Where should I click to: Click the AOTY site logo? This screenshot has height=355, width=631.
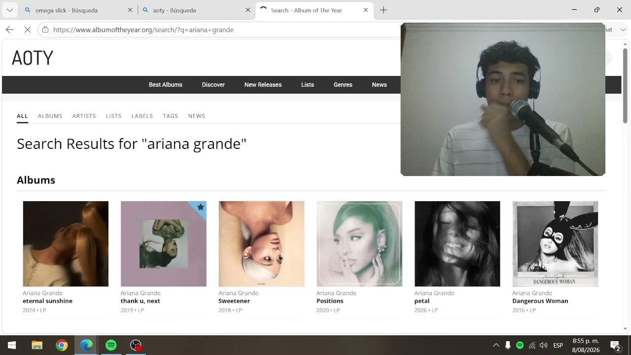coord(33,58)
